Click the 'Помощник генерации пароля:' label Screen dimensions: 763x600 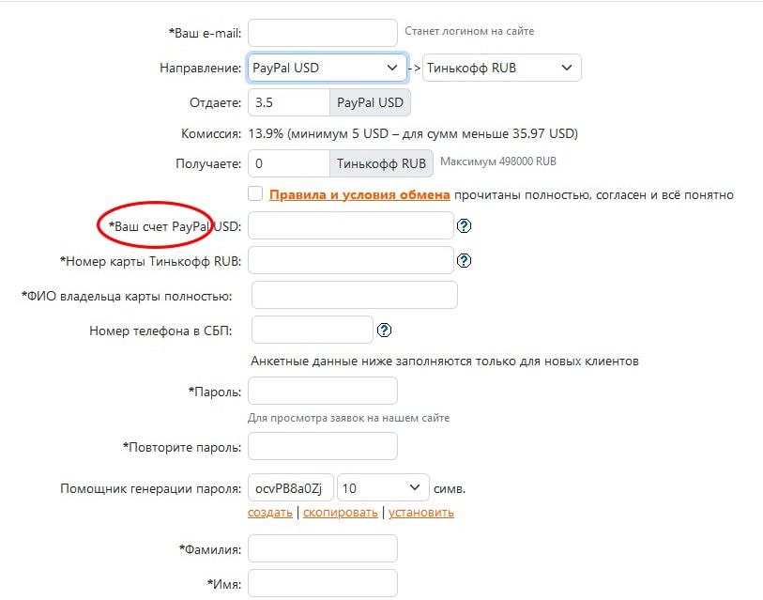[x=151, y=488]
